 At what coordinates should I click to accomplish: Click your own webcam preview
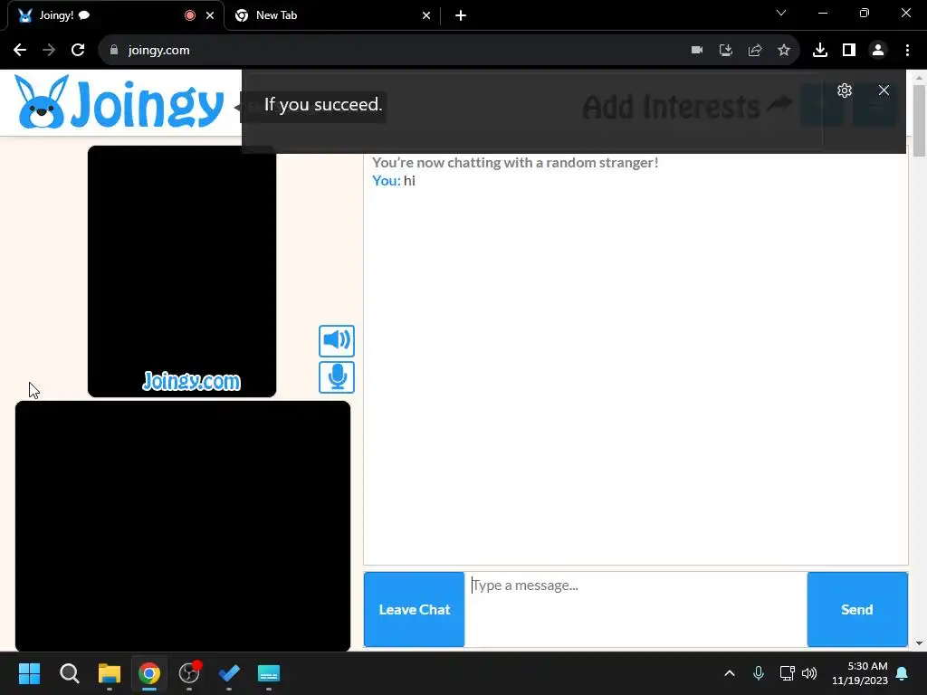pyautogui.click(x=183, y=526)
